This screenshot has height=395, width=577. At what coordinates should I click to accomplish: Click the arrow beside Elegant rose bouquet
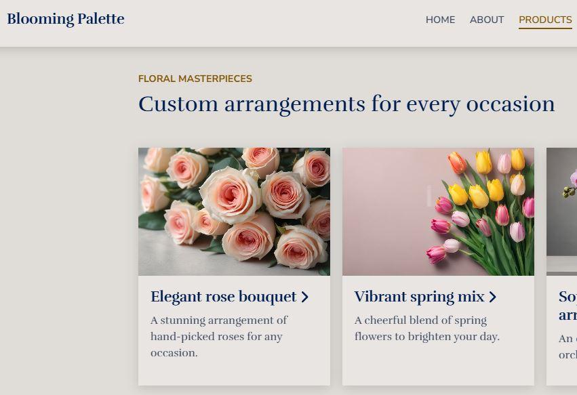tap(305, 297)
